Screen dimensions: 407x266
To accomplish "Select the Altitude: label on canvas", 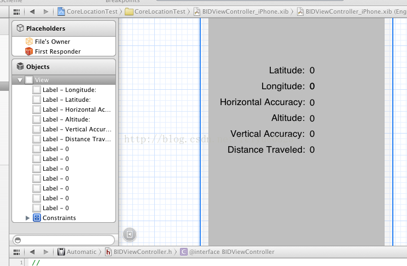I will click(288, 118).
